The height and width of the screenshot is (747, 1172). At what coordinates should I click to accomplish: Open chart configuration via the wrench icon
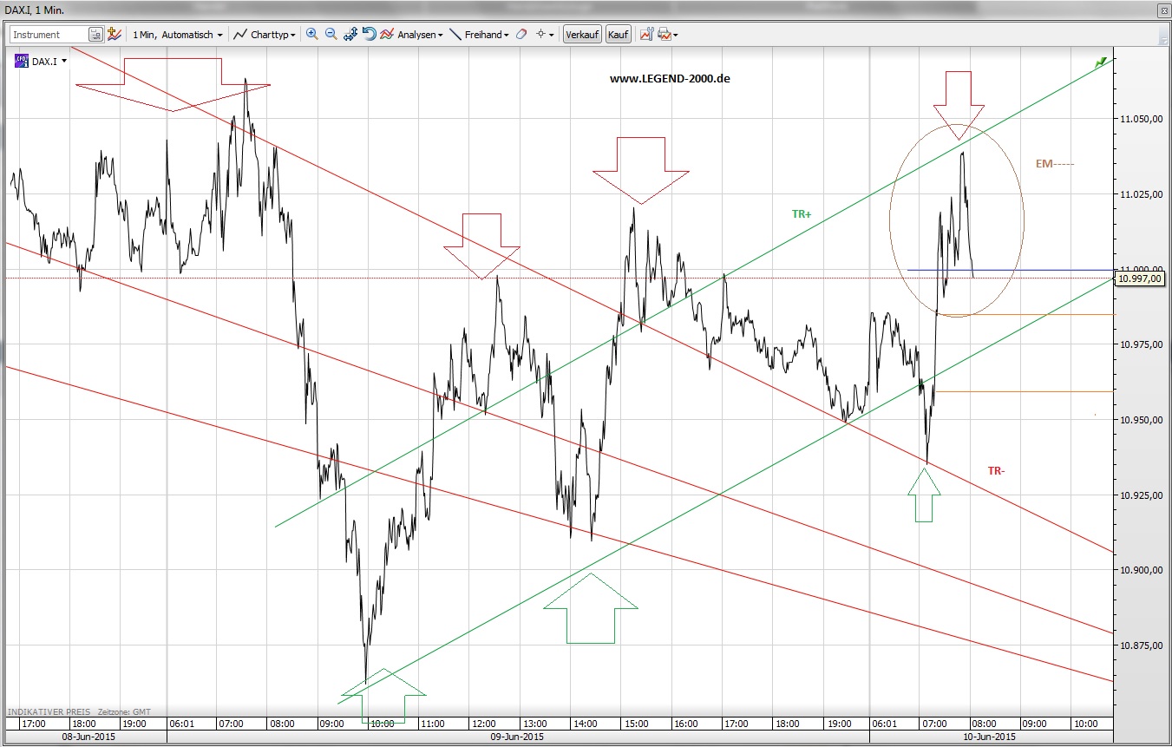coord(646,34)
